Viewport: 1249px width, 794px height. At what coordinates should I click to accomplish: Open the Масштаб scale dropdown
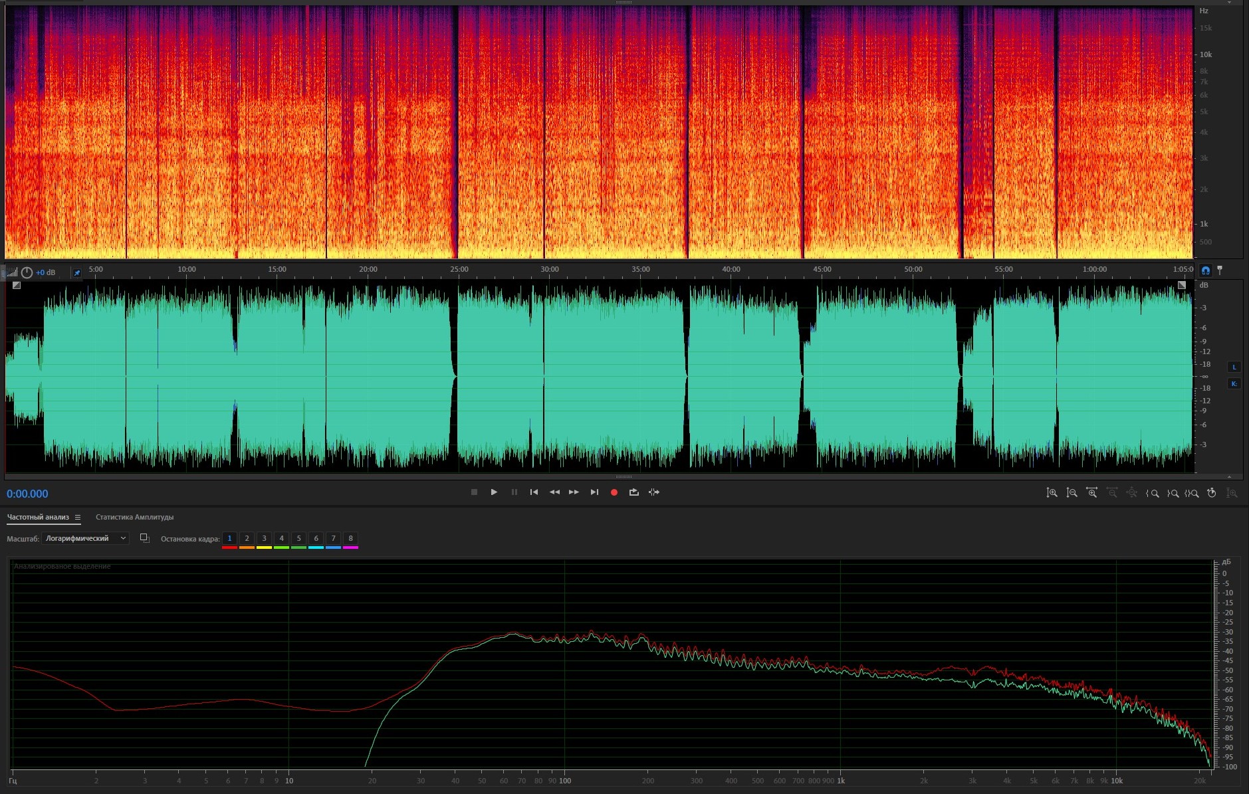tap(85, 538)
